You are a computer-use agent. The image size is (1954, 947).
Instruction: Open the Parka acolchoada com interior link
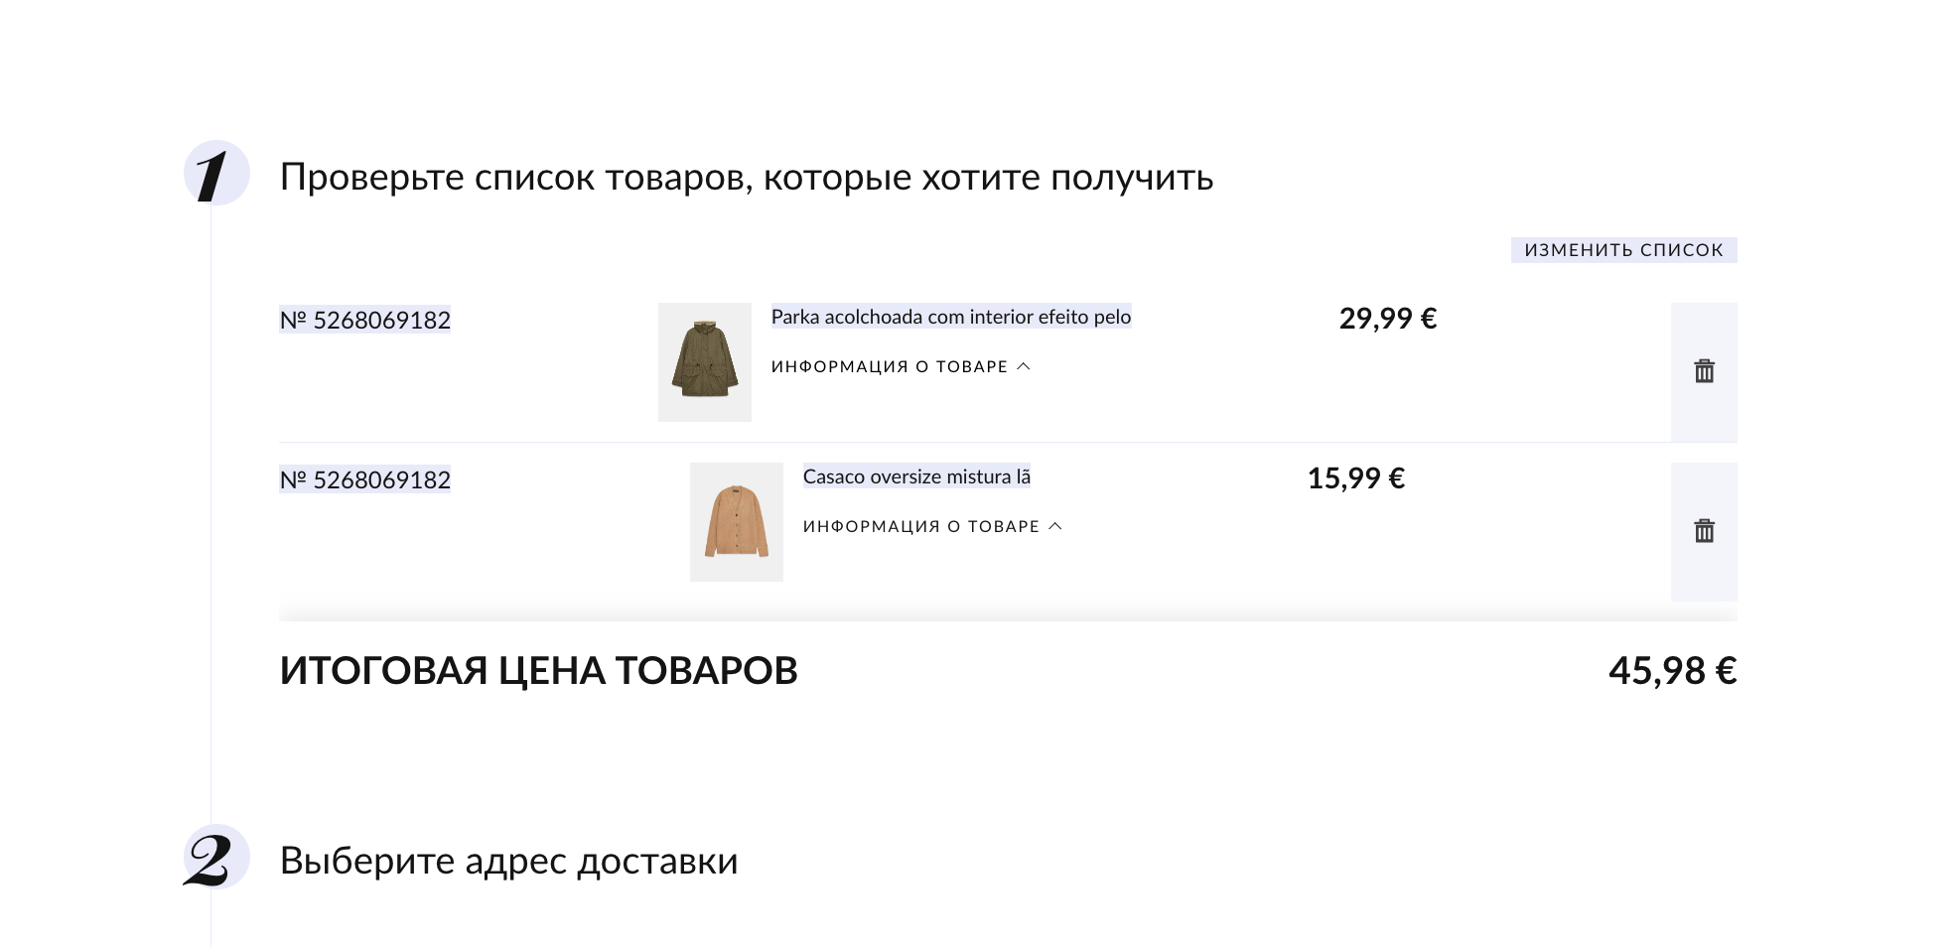click(950, 317)
